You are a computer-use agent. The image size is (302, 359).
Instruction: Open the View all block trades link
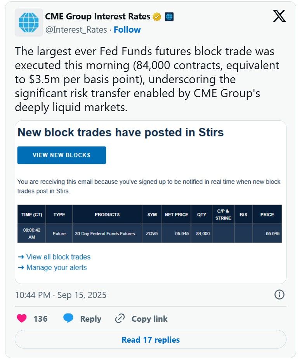click(x=58, y=257)
